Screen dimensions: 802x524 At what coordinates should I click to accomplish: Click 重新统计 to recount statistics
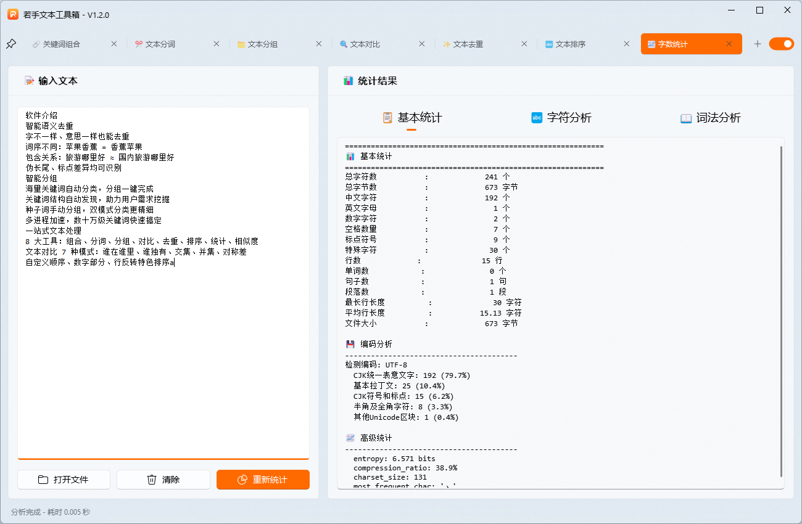(263, 480)
